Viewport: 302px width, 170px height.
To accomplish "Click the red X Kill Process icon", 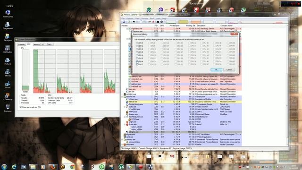I will coord(153,22).
